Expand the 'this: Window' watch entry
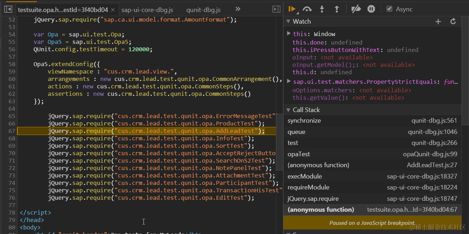Screen dimensions: 469x234 pos(289,34)
